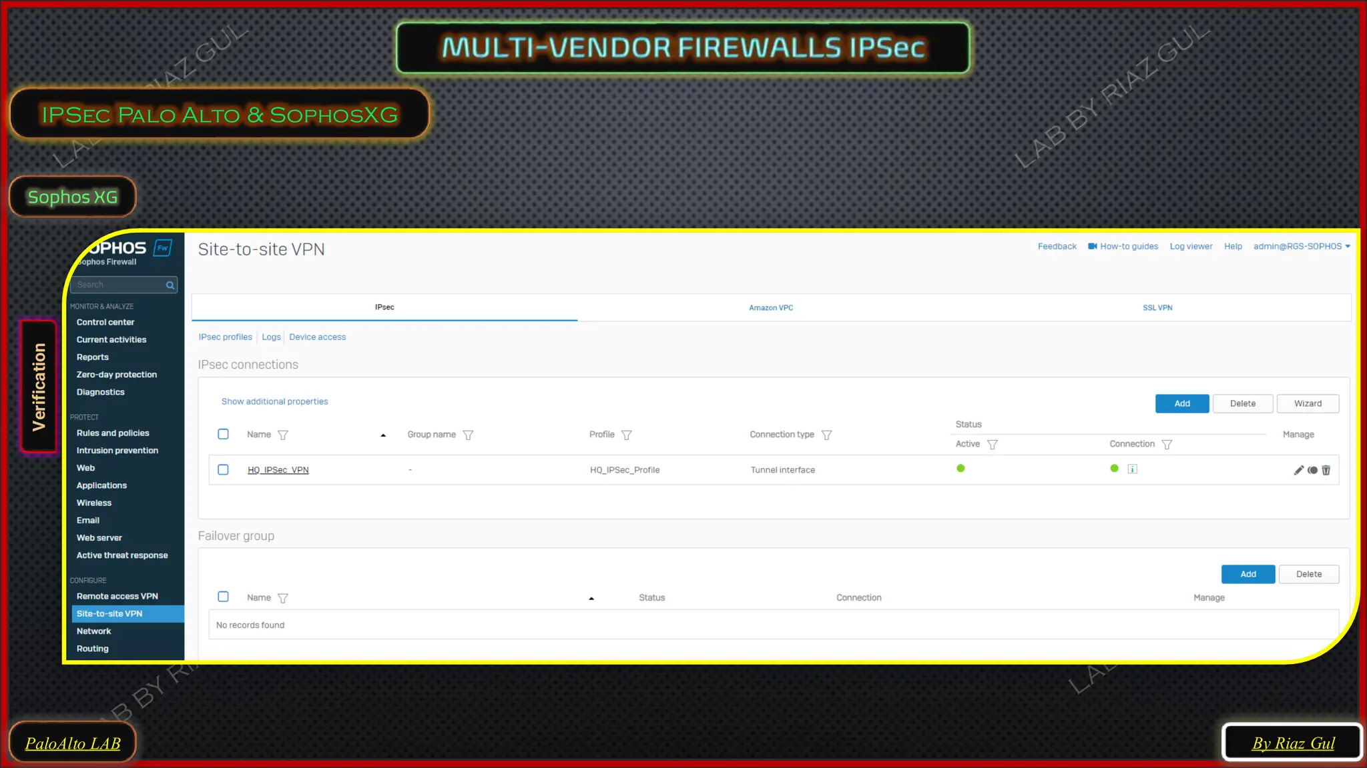The width and height of the screenshot is (1367, 768).
Task: Filter Failover group by Name
Action: 283,598
